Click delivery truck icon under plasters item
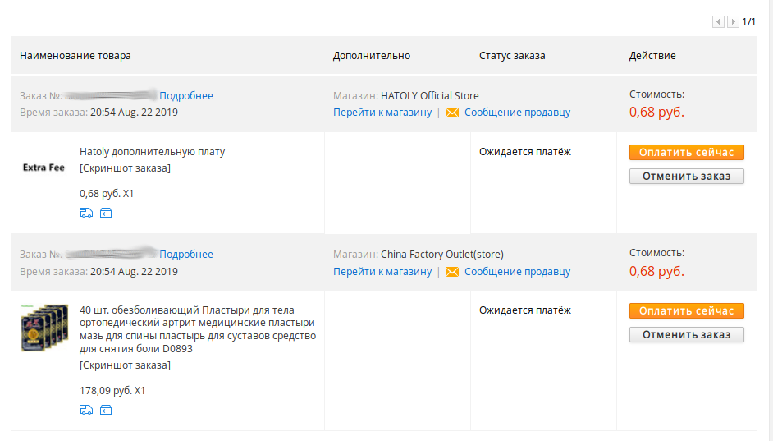Screen dimensions: 773x441 click(86, 410)
